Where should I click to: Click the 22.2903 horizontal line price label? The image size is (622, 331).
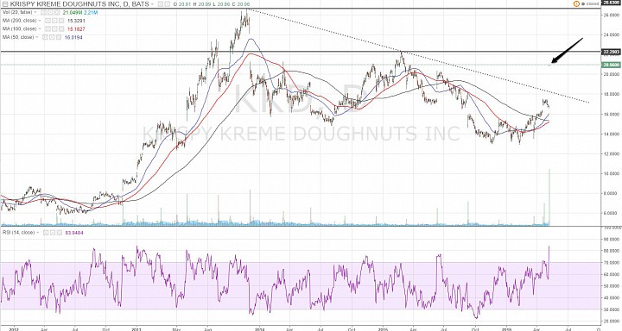[612, 52]
